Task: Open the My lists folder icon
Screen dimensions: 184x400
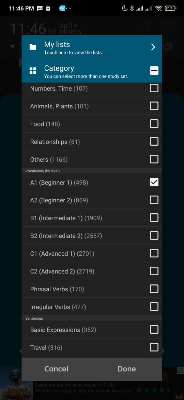Action: tap(33, 47)
